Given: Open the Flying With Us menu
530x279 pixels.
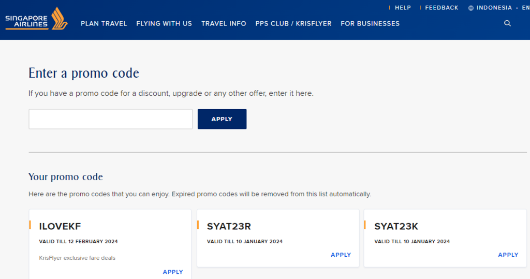Looking at the screenshot, I should tap(164, 24).
